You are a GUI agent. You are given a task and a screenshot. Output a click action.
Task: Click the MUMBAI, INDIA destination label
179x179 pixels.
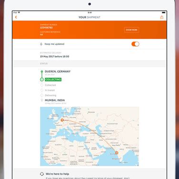tap(55, 100)
